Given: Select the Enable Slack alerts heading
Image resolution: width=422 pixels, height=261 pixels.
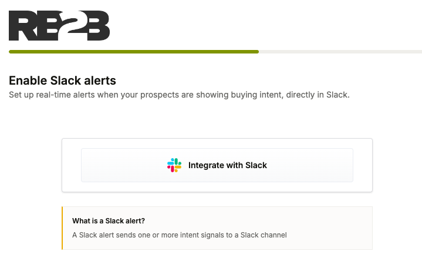Looking at the screenshot, I should pos(63,81).
